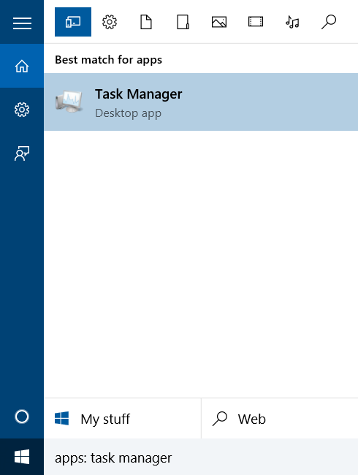
Task: Search in My stuff
Action: [122, 419]
